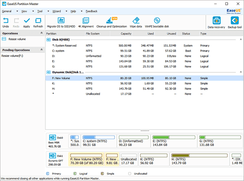Open the 4K Alignment tool
This screenshot has height=181, width=244.
(x=86, y=20)
